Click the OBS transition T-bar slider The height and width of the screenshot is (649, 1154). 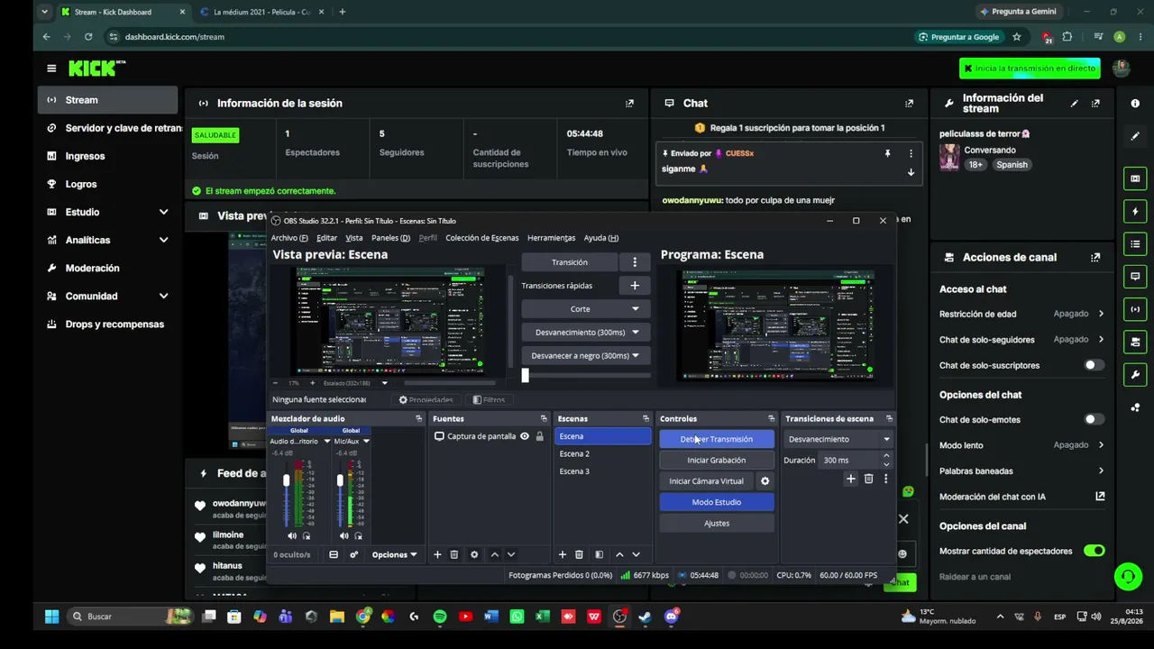(x=525, y=375)
